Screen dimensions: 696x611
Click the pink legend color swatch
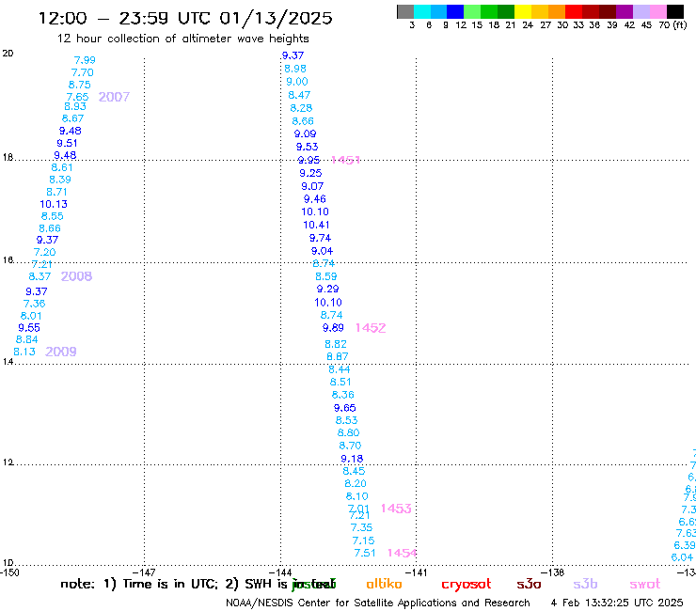(658, 11)
